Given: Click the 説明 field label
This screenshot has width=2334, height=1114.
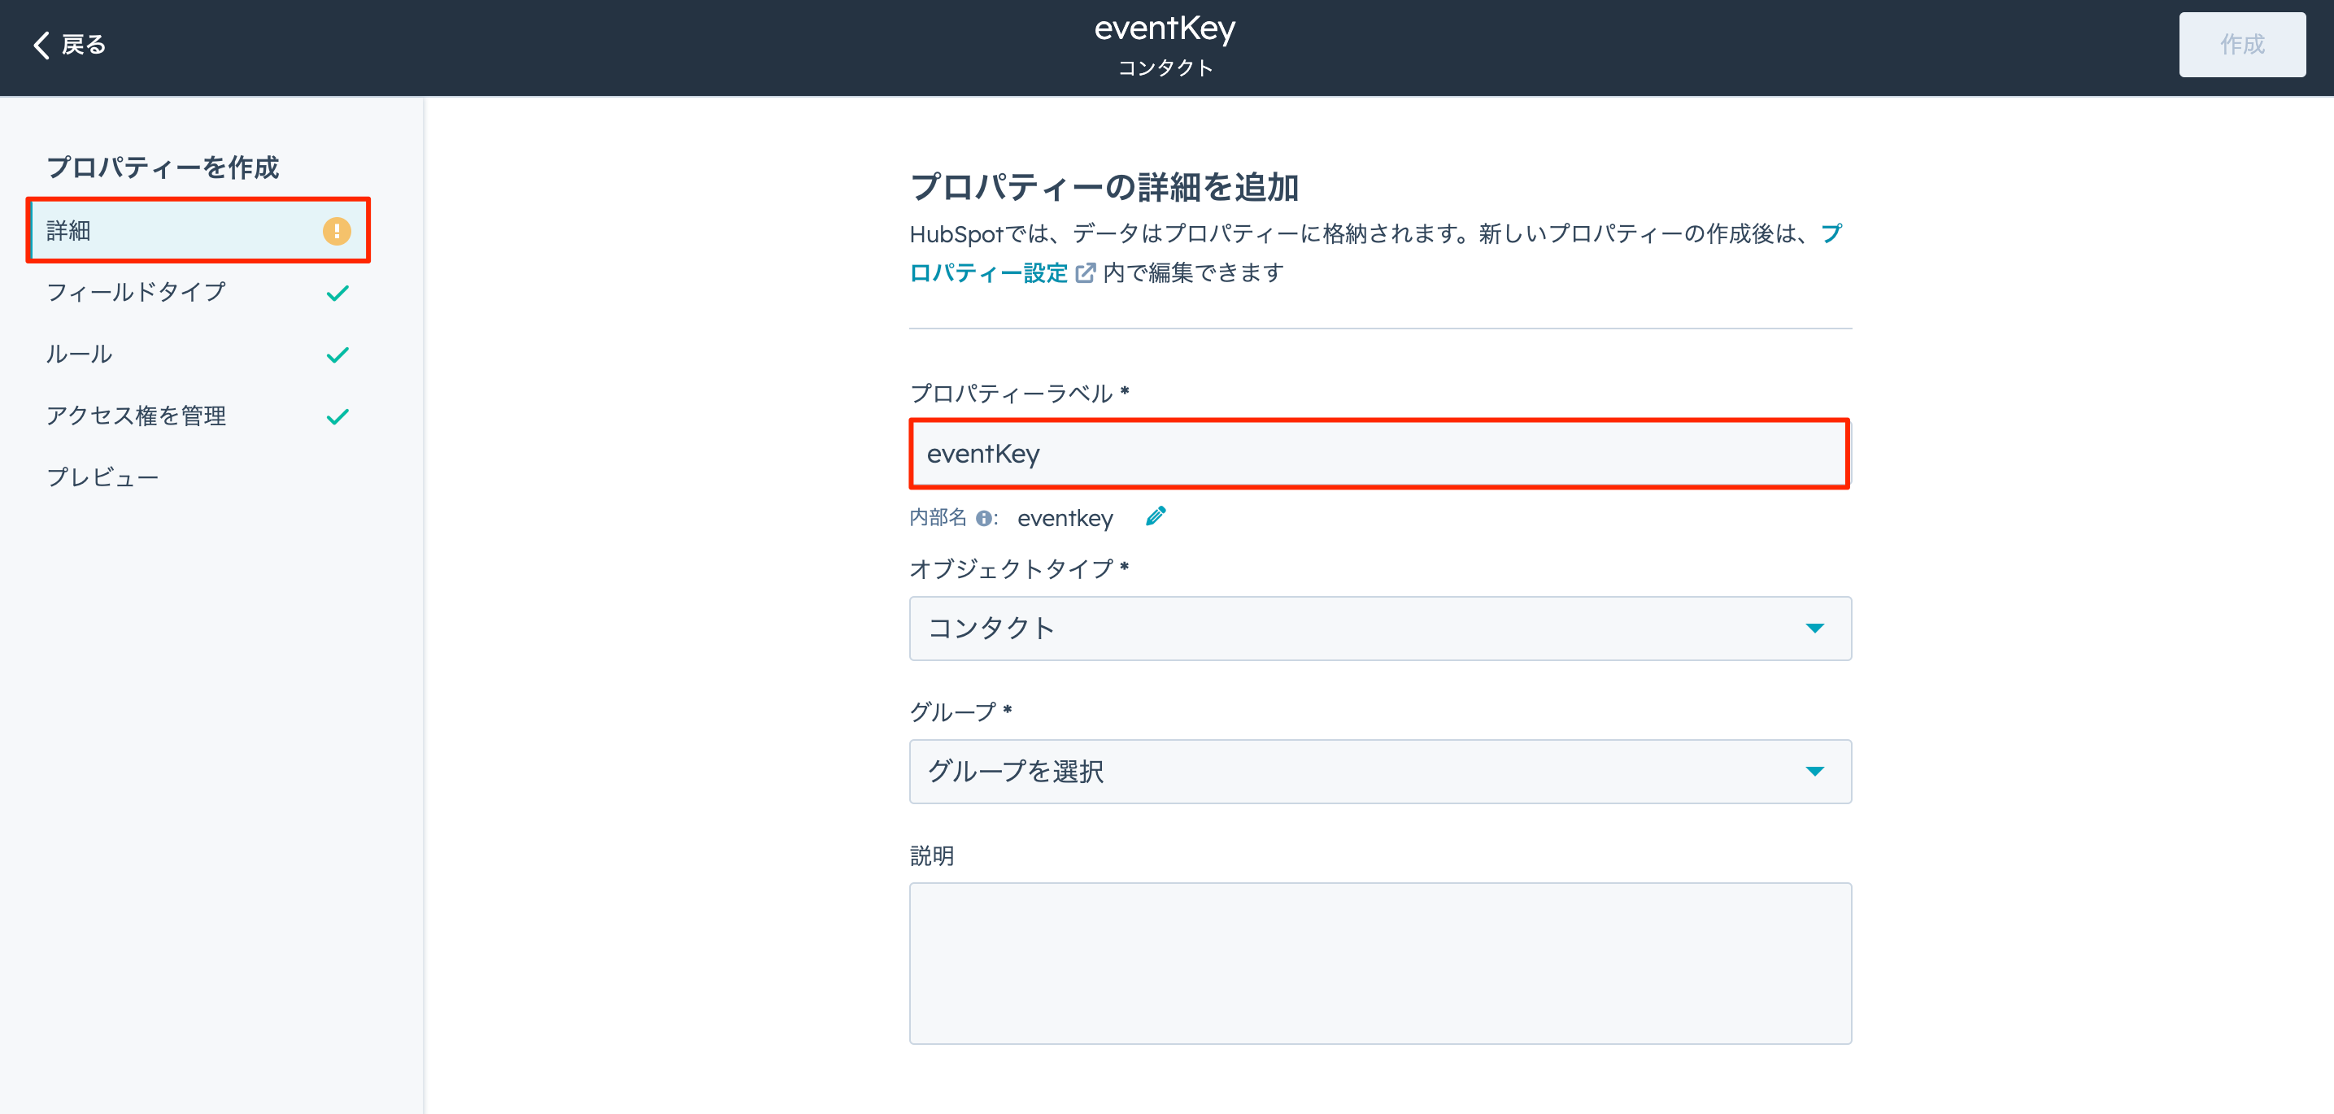Looking at the screenshot, I should 931,856.
